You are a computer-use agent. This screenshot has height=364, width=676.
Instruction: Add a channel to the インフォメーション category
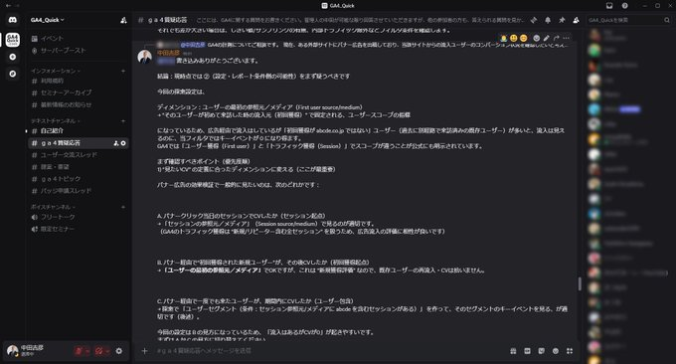pos(123,71)
